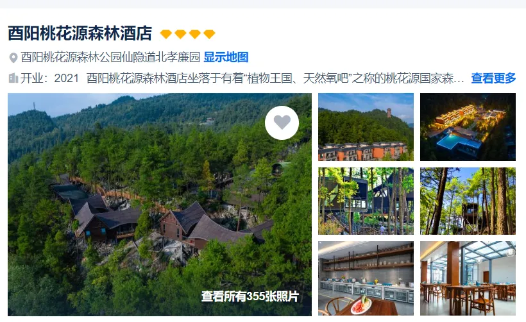Open the night aerial pool thumbnail
The height and width of the screenshot is (322, 526).
tap(468, 127)
